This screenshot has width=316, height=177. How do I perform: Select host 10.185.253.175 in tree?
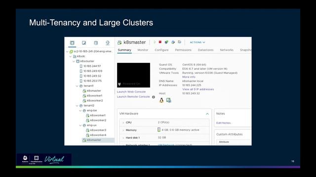[93, 81]
